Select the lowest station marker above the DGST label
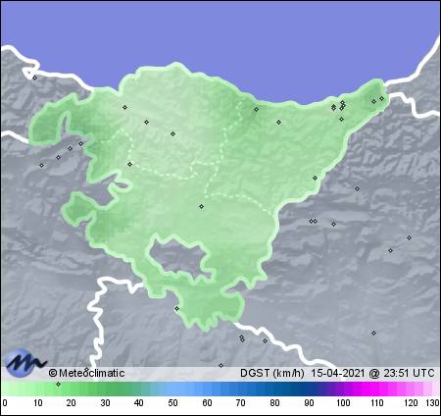 point(220,365)
